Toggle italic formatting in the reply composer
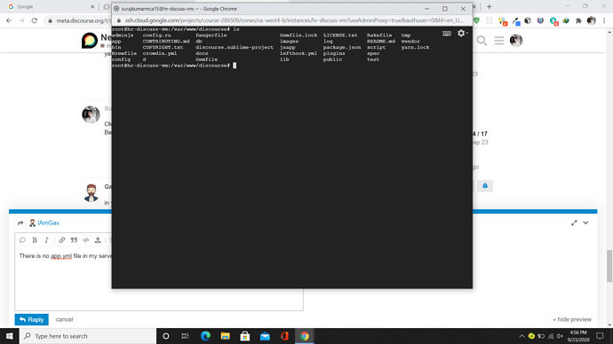 tap(46, 240)
